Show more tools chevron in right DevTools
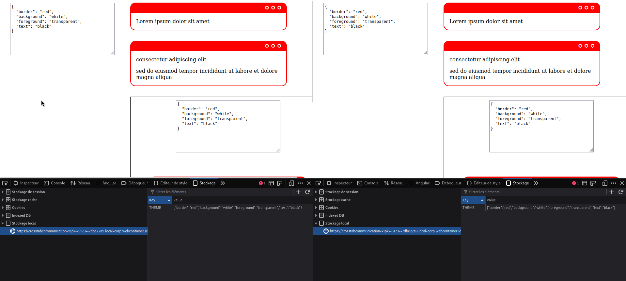This screenshot has width=626, height=281. 536,183
